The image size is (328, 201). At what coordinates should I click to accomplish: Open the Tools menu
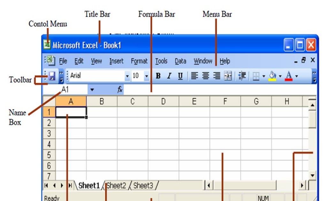tap(161, 61)
